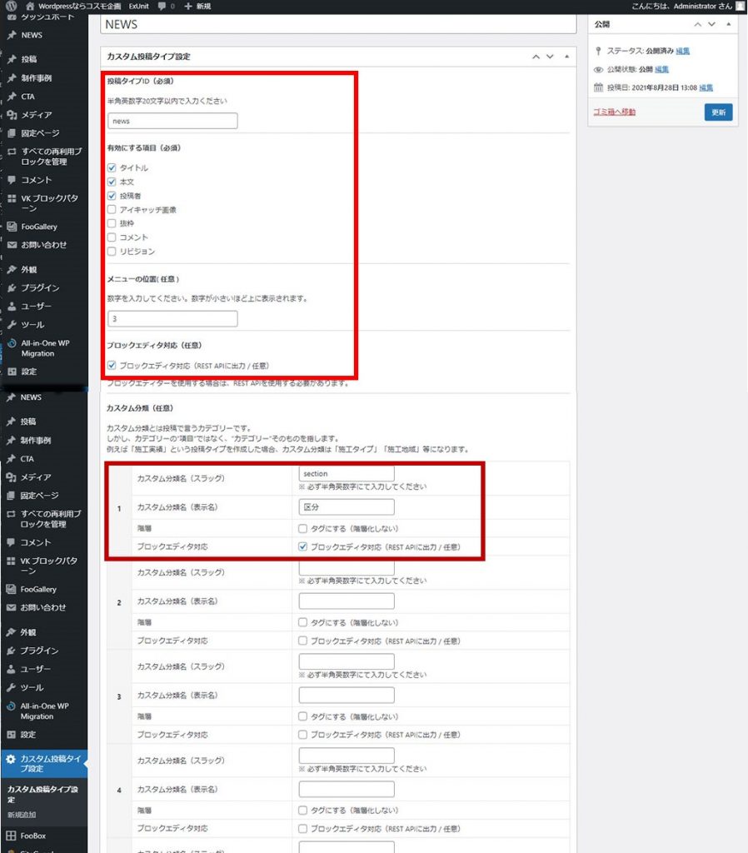
Task: Click the 投稿タイプID input containing news
Action: tap(172, 121)
